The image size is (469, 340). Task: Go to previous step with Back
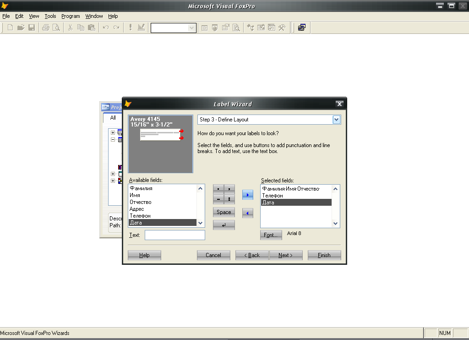pyautogui.click(x=252, y=255)
